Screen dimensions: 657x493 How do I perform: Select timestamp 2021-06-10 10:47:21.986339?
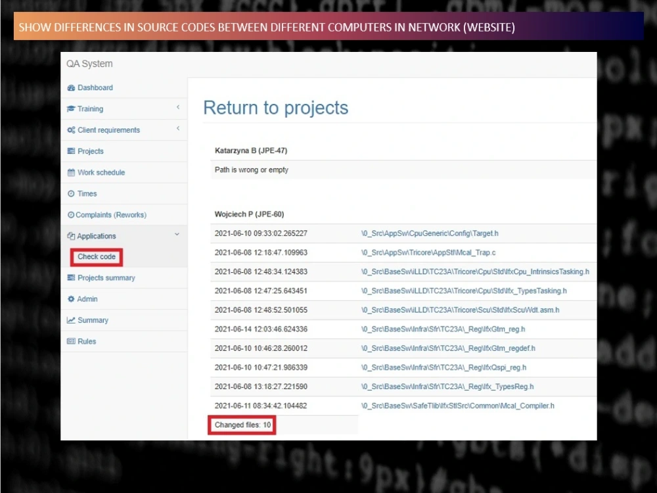[261, 367]
